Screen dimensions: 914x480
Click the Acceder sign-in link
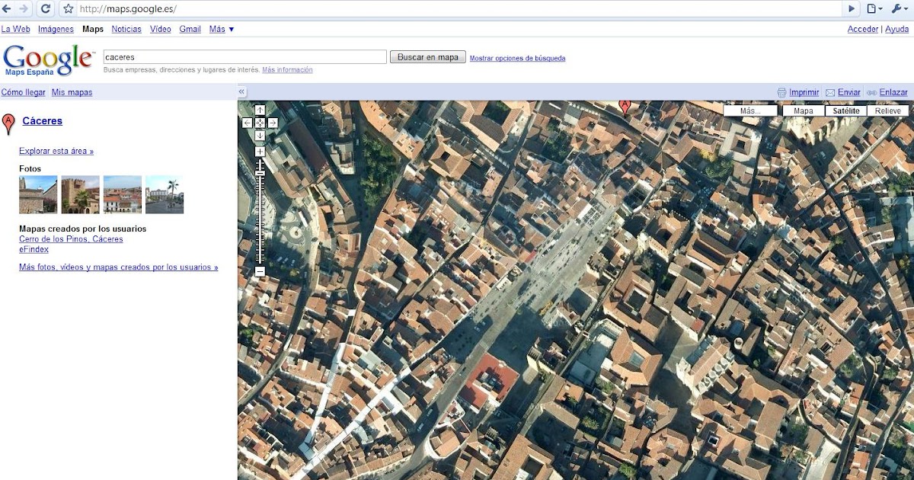click(x=863, y=29)
